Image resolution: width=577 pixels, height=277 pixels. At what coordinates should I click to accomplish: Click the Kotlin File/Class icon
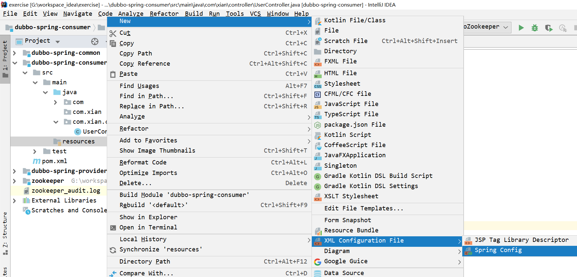click(x=318, y=21)
